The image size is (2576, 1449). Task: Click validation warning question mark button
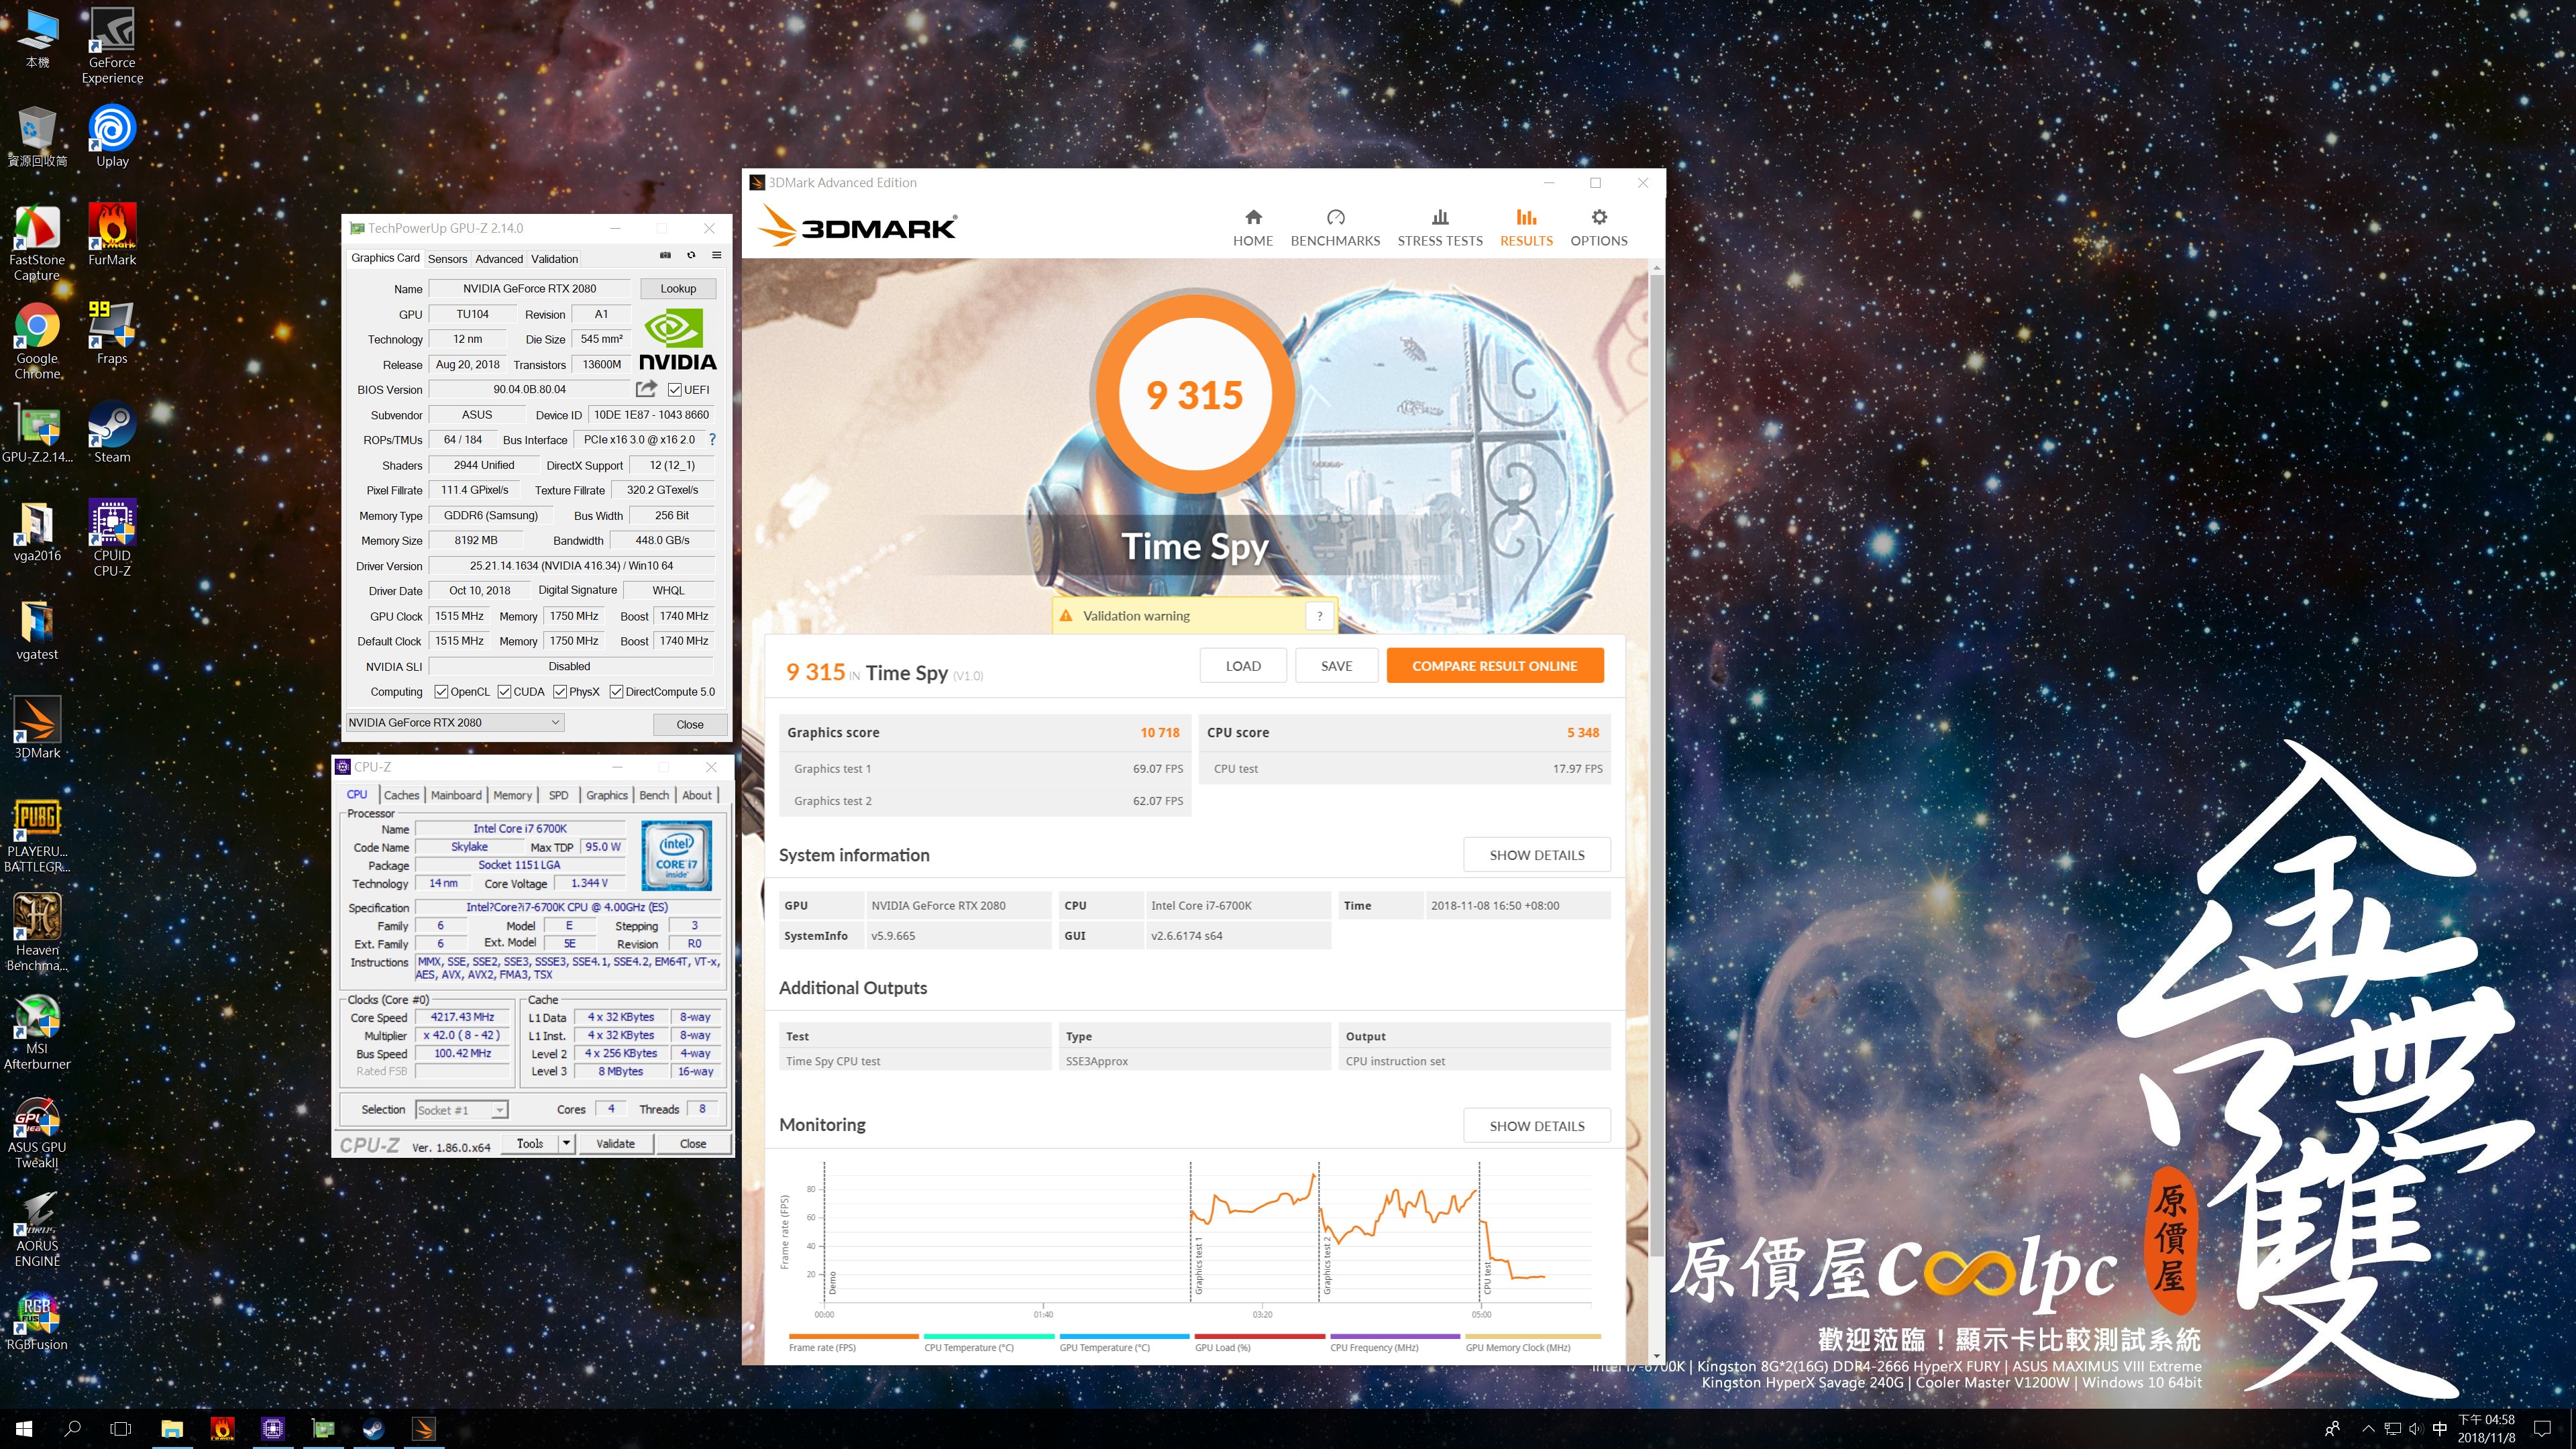click(x=1320, y=616)
